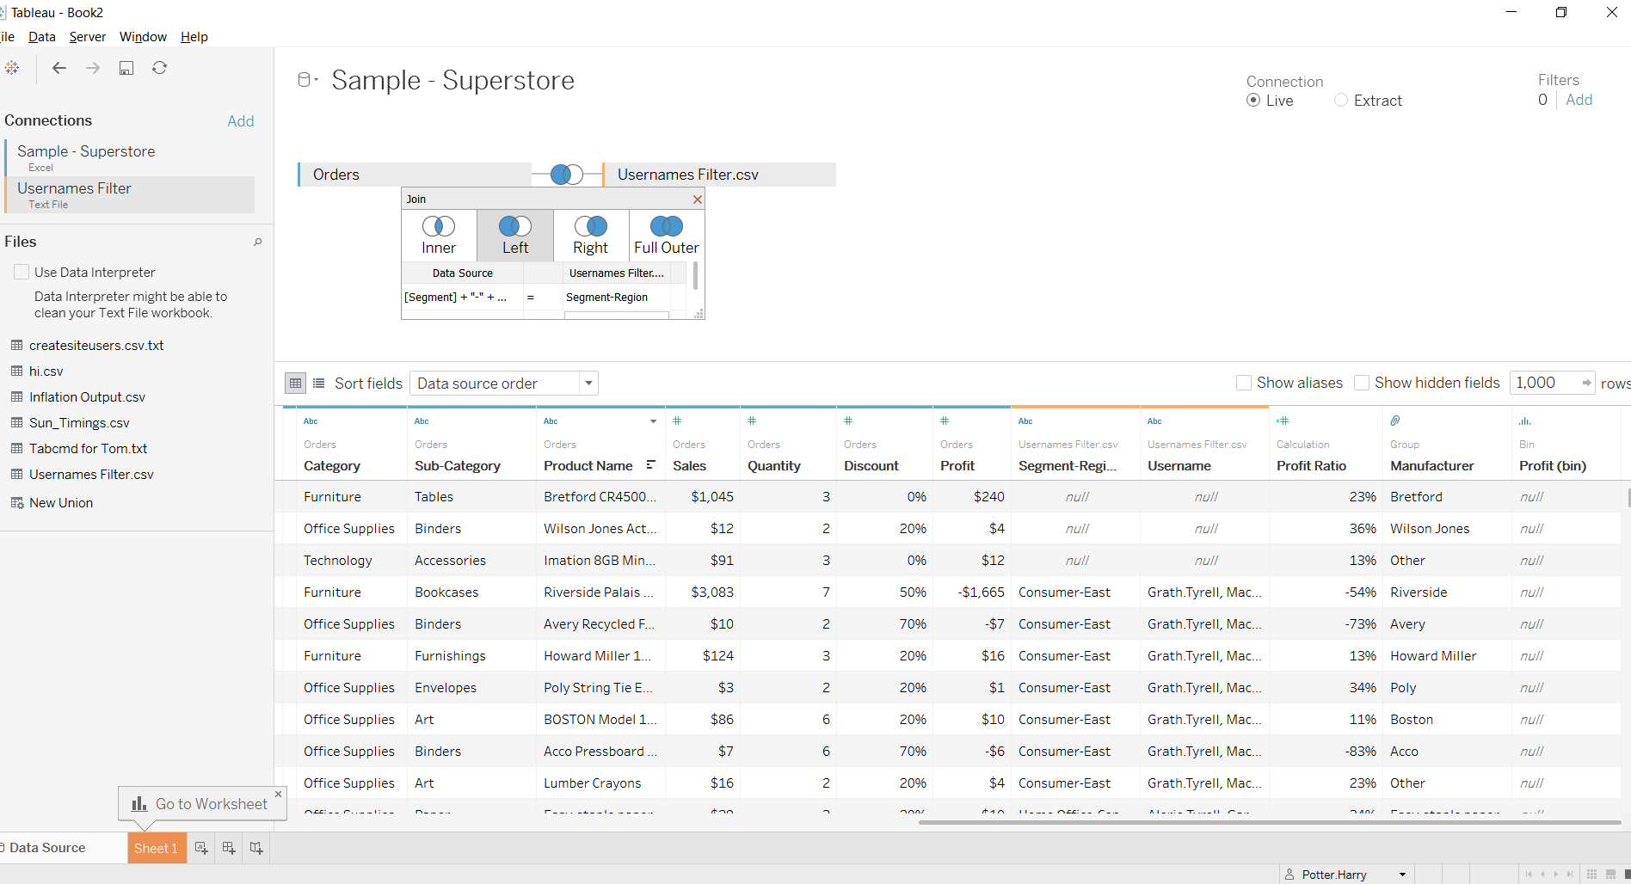Open the File menu

(7, 37)
